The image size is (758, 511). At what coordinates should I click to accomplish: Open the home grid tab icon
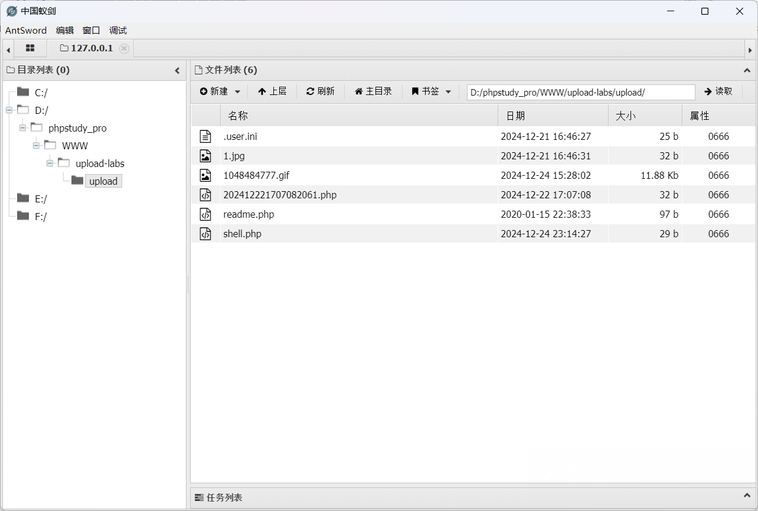click(30, 48)
